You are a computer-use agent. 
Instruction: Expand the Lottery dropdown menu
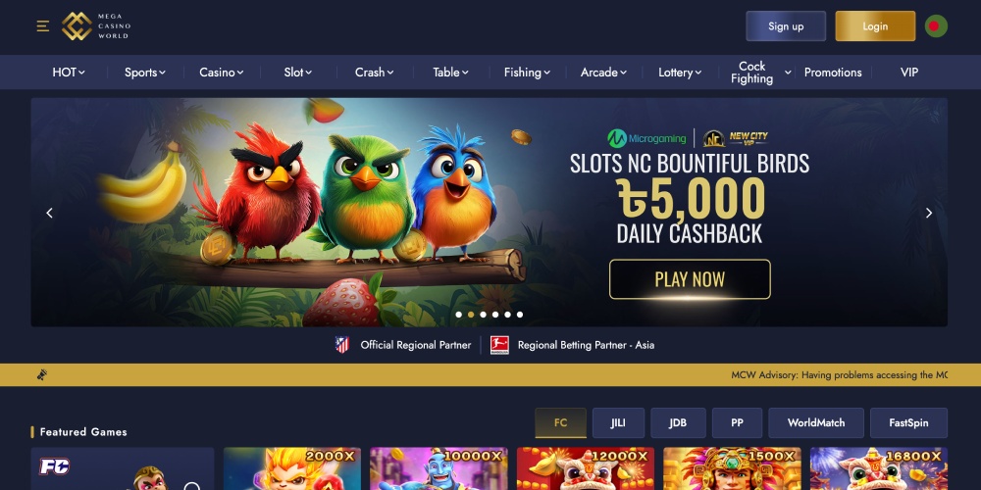[x=680, y=73]
